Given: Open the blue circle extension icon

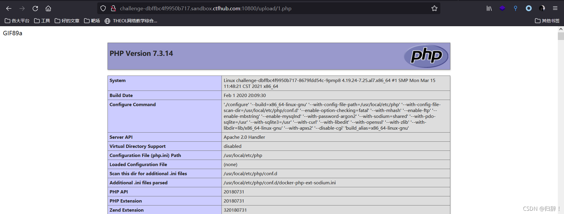Looking at the screenshot, I should [x=529, y=9].
